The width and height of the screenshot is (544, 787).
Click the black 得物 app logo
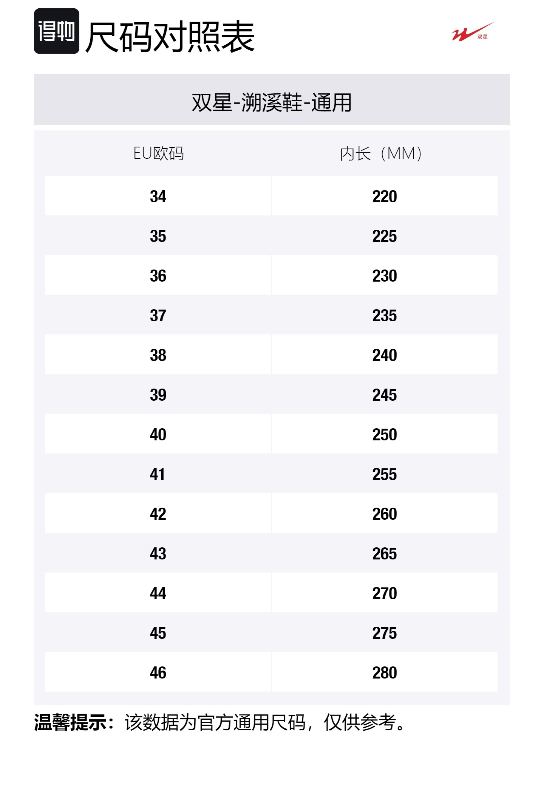(x=57, y=31)
